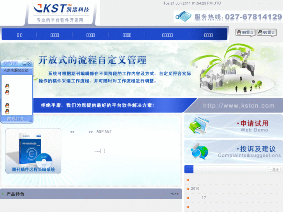Click the blue telephone hotline icon
This screenshot has height=212, width=283.
pyautogui.click(x=183, y=16)
